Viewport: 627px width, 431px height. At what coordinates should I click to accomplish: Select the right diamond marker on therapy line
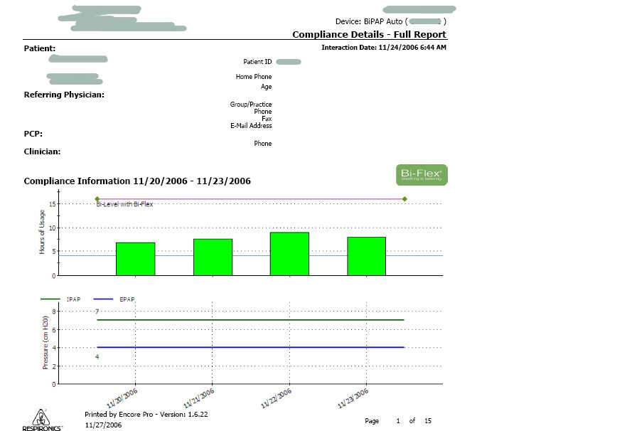click(404, 199)
